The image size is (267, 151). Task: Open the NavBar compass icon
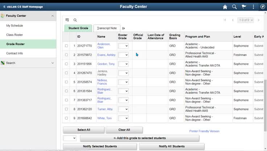tap(263, 7)
